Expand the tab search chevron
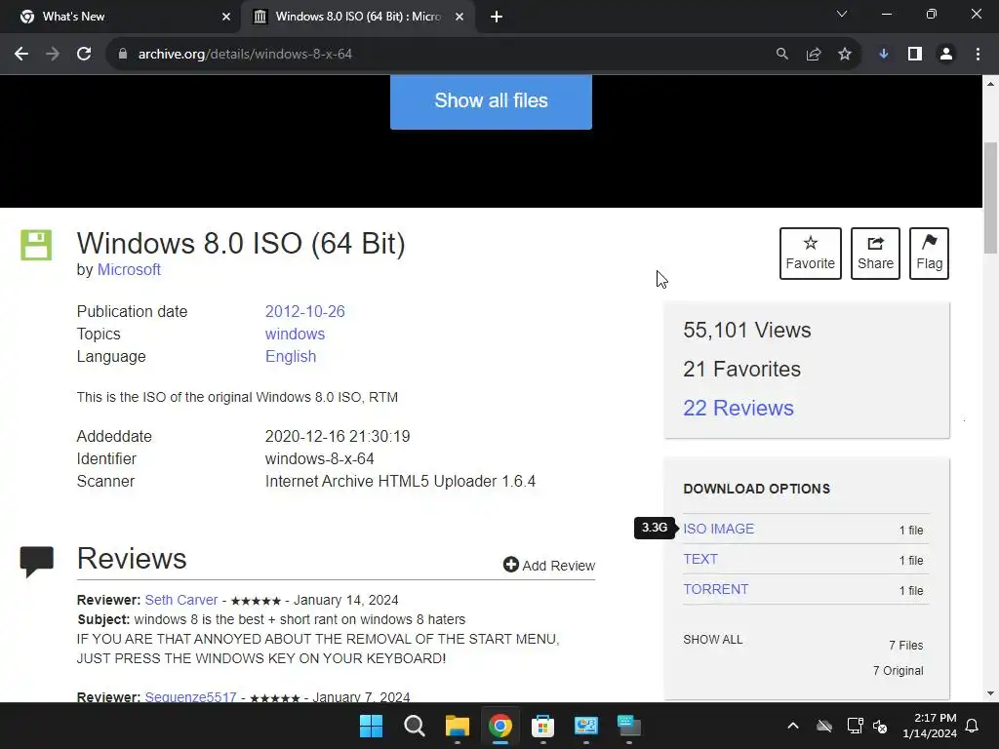Viewport: 999px width, 749px height. [x=842, y=14]
